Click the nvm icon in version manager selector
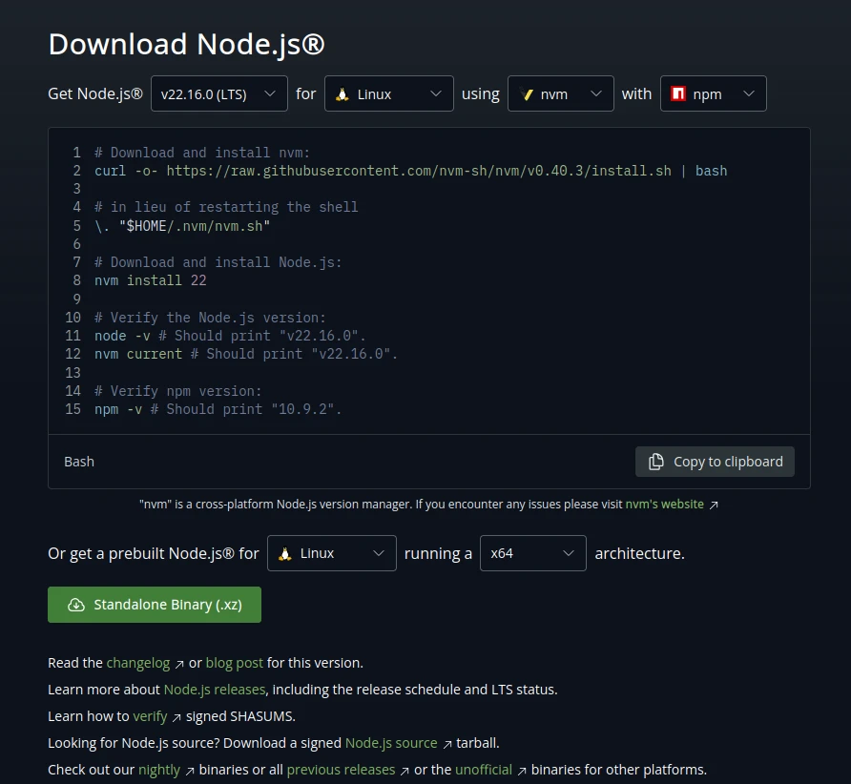851x784 pixels. pyautogui.click(x=527, y=94)
